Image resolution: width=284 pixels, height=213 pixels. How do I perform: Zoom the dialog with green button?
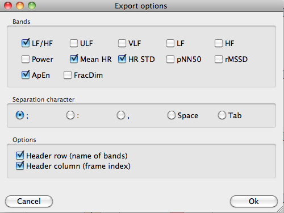[x=32, y=6]
